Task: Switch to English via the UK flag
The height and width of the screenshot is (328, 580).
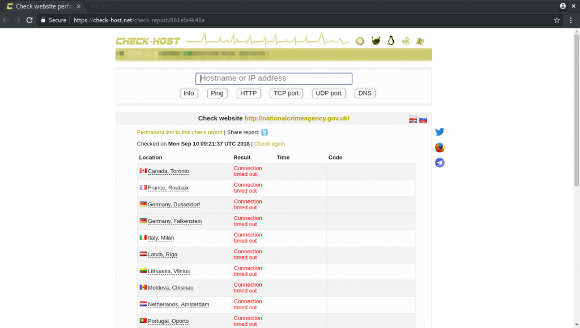Action: pos(413,119)
